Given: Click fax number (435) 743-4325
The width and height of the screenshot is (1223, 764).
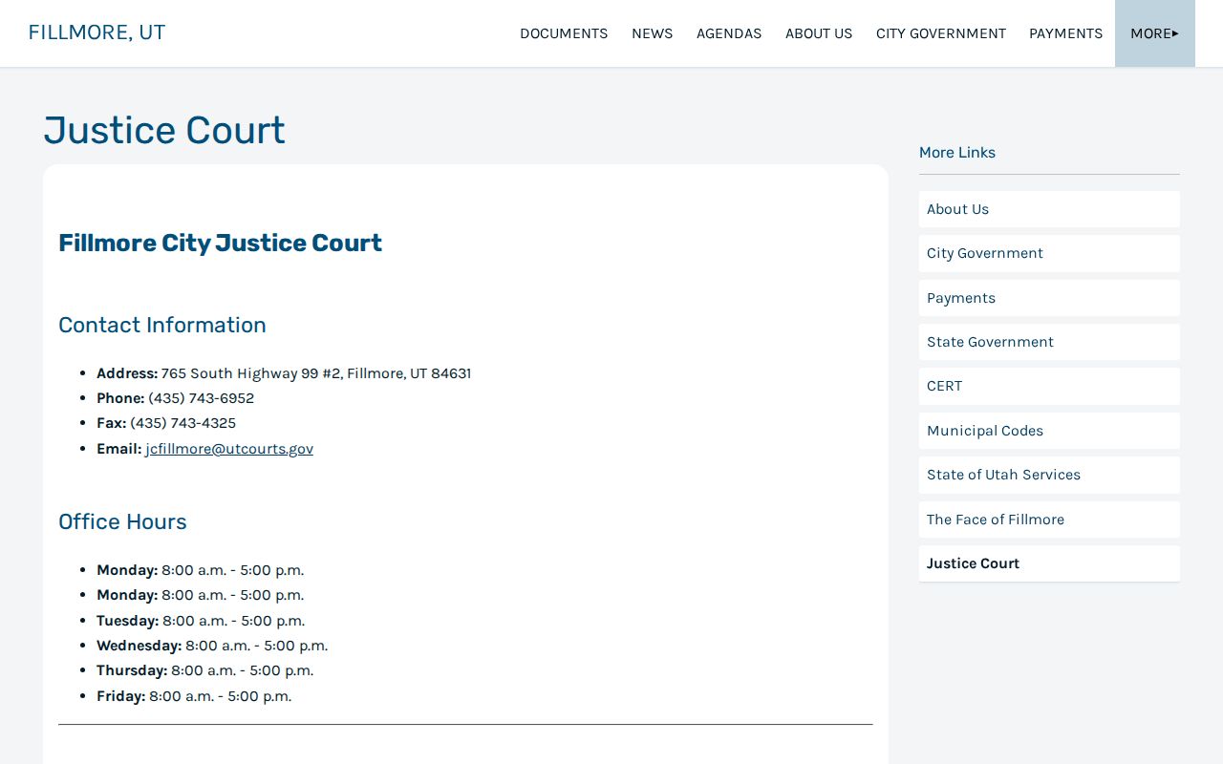Looking at the screenshot, I should tap(182, 423).
